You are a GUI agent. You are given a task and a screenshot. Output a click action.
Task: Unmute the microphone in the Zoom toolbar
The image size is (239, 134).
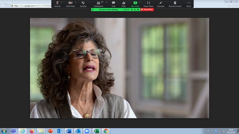(x=57, y=4)
